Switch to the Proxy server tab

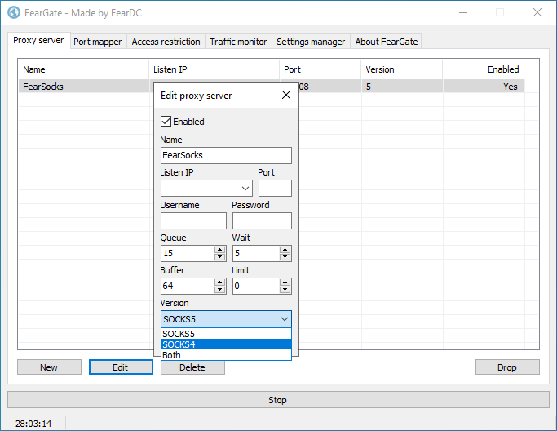(x=38, y=40)
